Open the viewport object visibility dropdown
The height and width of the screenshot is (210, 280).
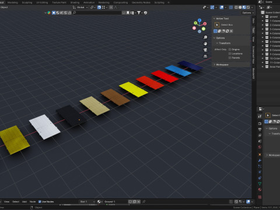click(205, 7)
